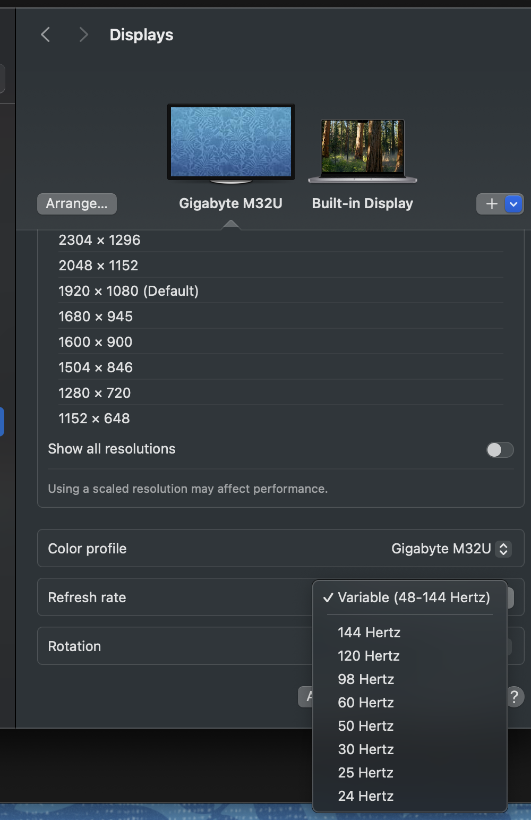Select the Gigabyte M32U monitor thumbnail
The image size is (531, 820).
pyautogui.click(x=231, y=143)
